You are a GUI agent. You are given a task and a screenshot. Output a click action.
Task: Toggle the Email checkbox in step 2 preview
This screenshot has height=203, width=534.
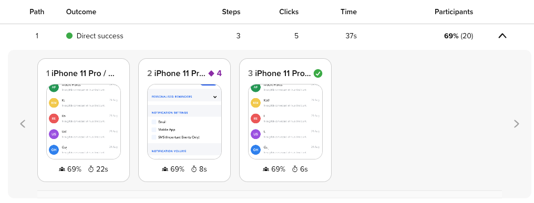click(x=154, y=122)
